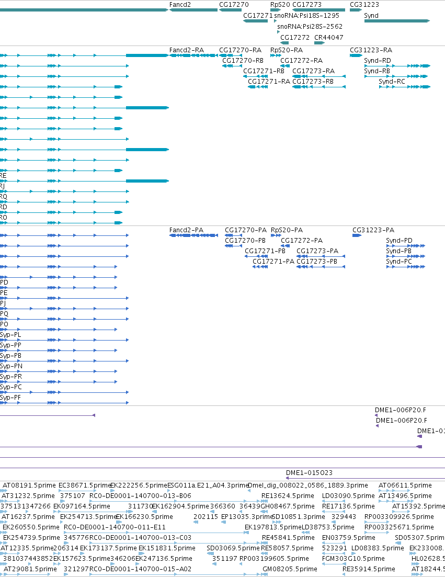Select the CG17272-RA transcript label
The width and height of the screenshot is (445, 577).
[302, 60]
